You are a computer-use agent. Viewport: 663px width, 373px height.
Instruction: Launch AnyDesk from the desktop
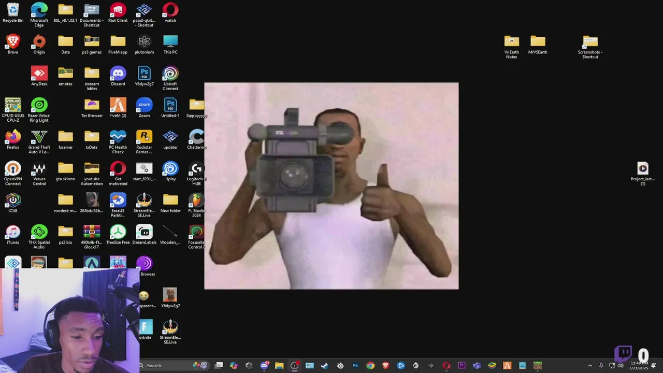[x=39, y=76]
